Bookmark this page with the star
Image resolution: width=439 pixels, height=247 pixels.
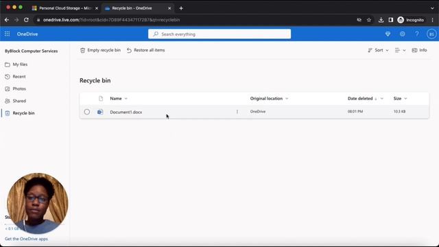369,20
